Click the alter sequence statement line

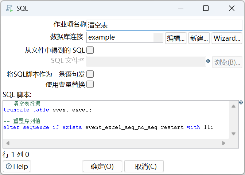tap(108, 127)
